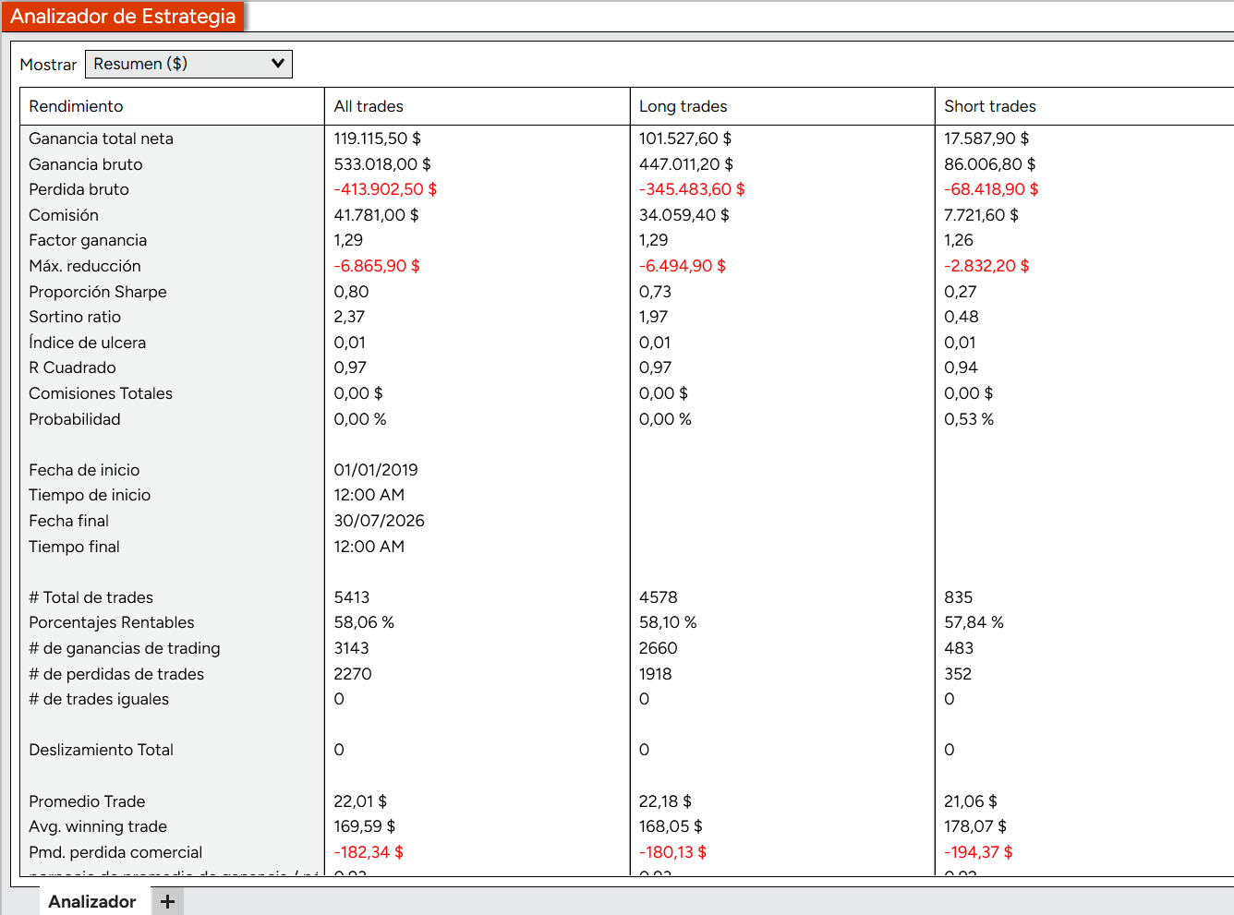The height and width of the screenshot is (915, 1234).
Task: Select the Sortino ratio row label
Action: click(74, 317)
